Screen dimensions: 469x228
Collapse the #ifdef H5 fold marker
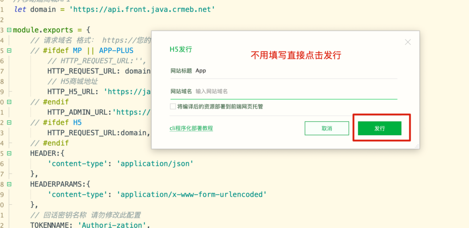point(9,122)
